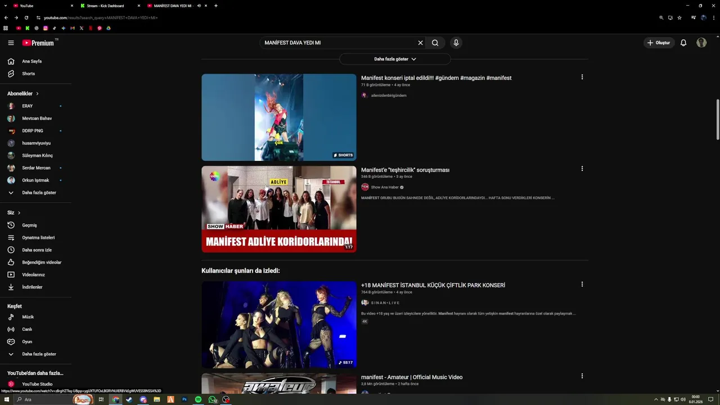Open the Instagram bookmark icon
The image size is (720, 405).
point(46,28)
